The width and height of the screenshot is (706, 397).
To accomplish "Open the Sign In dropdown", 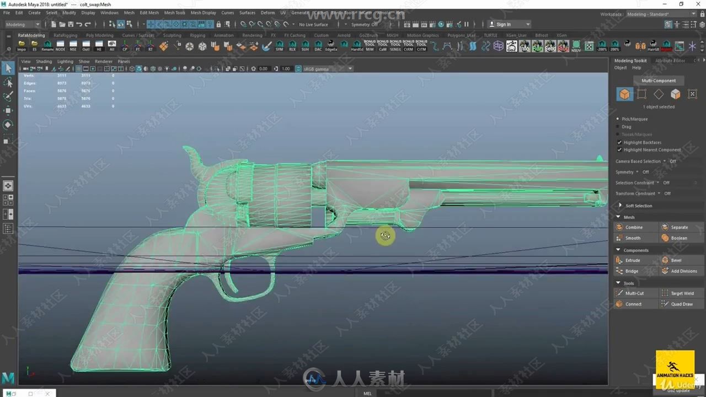I will click(510, 24).
